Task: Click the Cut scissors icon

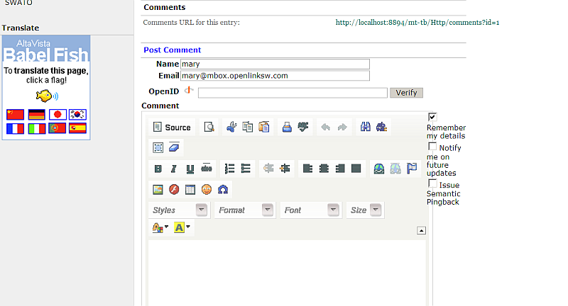Action: pos(231,127)
